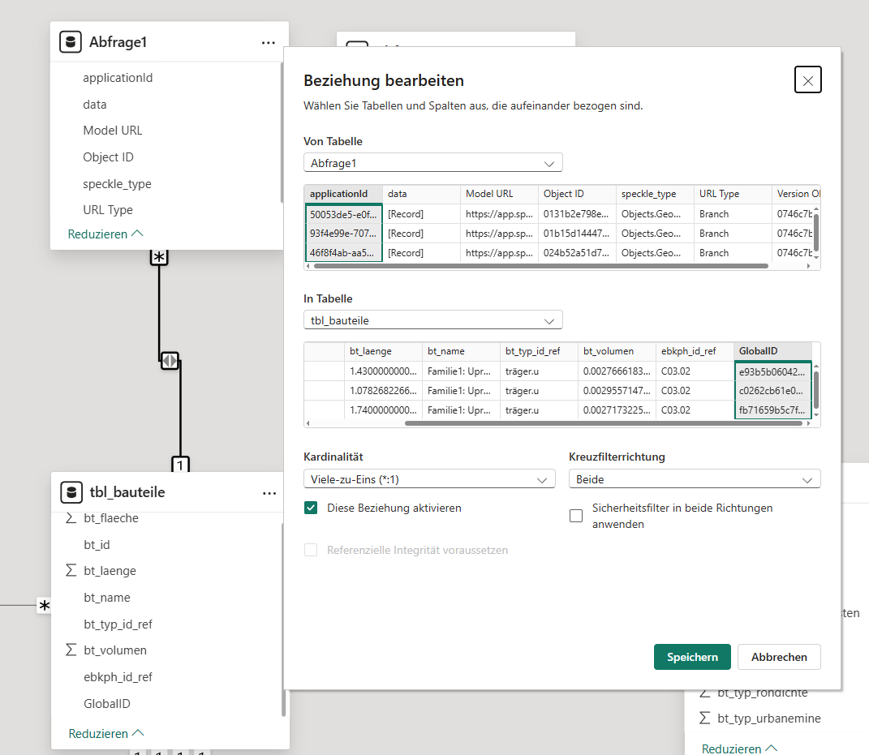Select the bt_laenge column header in the preview

click(x=384, y=351)
